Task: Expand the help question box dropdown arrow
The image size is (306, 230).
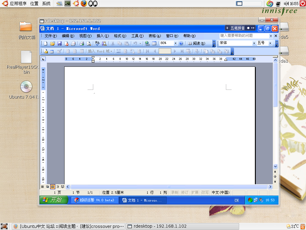Action: click(x=271, y=36)
